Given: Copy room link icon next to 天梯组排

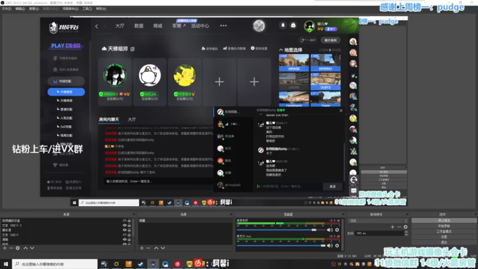Looking at the screenshot, I should [132, 49].
